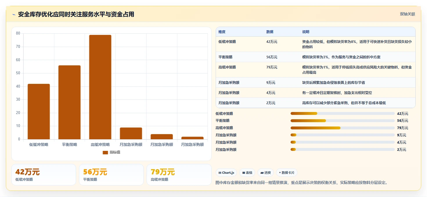Click the 低缓冲策略 x-axis label

click(39, 144)
